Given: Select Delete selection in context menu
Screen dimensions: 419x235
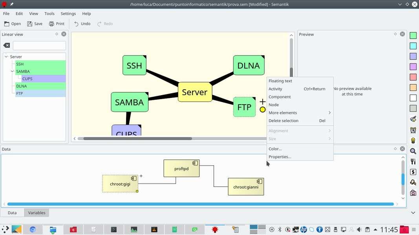Looking at the screenshot, I should click(283, 121).
